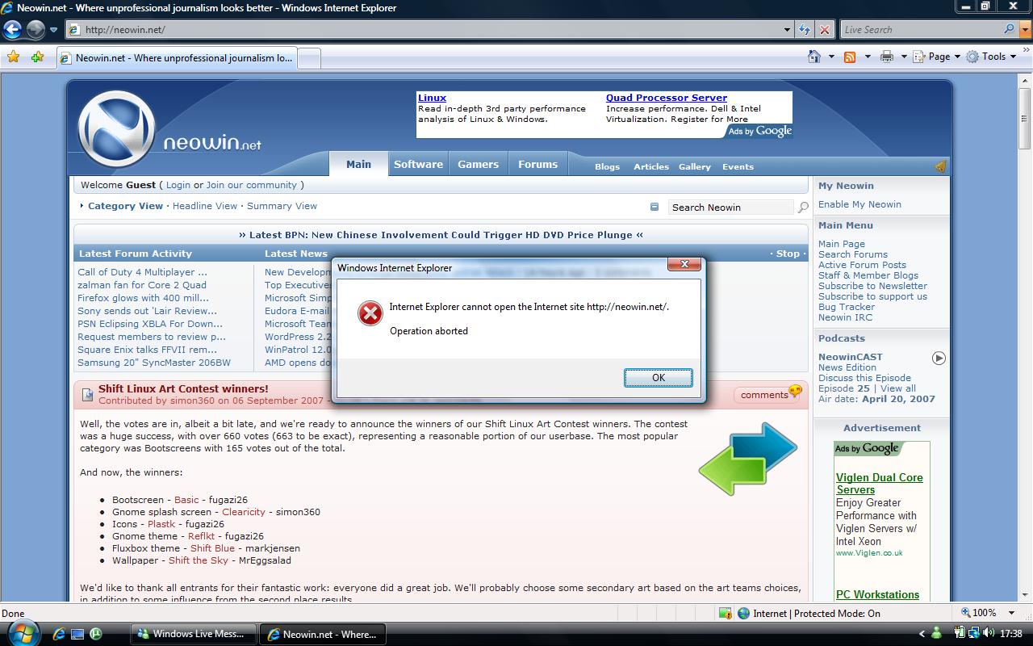Viewport: 1033px width, 646px height.
Task: Click the network tray icon
Action: pyautogui.click(x=974, y=634)
